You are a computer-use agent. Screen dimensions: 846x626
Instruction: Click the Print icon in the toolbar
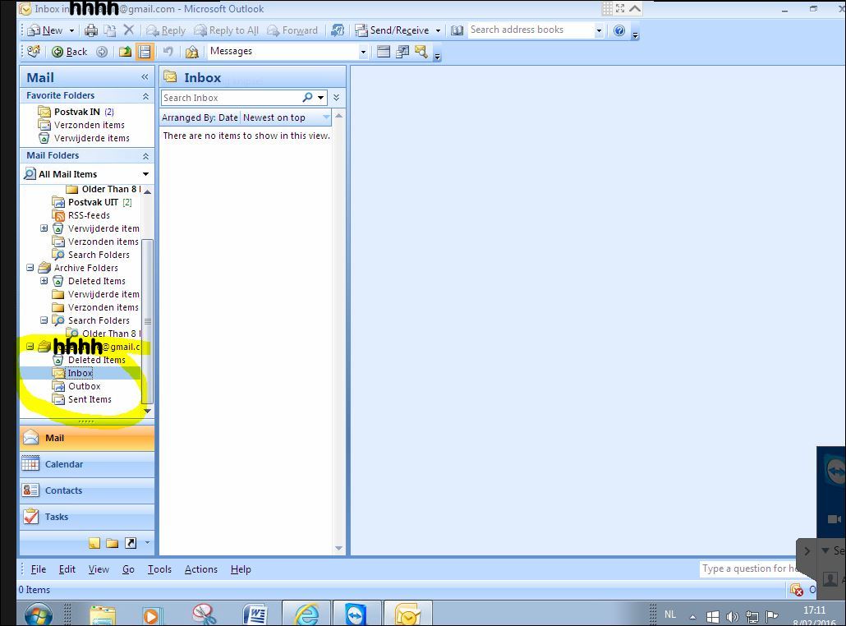point(91,30)
